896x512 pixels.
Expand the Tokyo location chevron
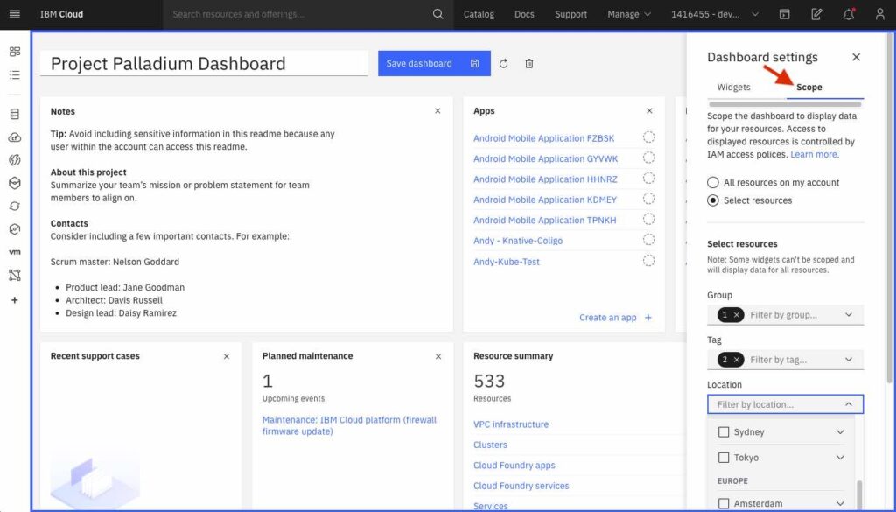coord(840,458)
